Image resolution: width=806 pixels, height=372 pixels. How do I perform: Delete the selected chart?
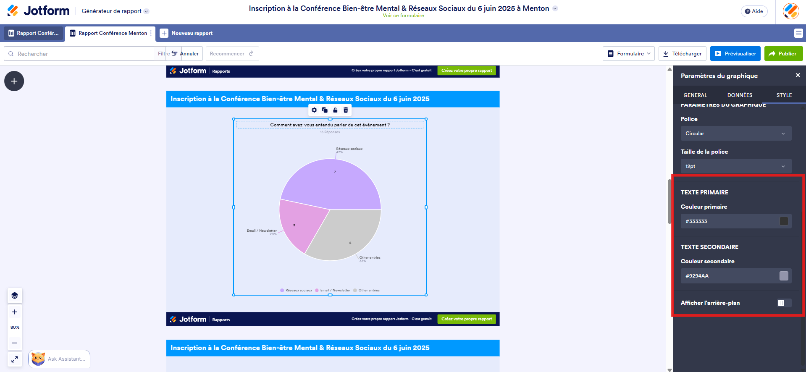346,110
